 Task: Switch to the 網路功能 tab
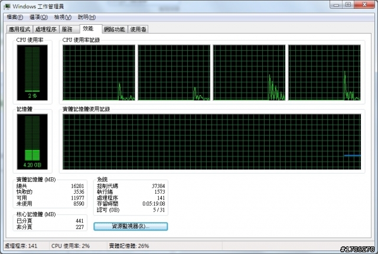[x=114, y=30]
